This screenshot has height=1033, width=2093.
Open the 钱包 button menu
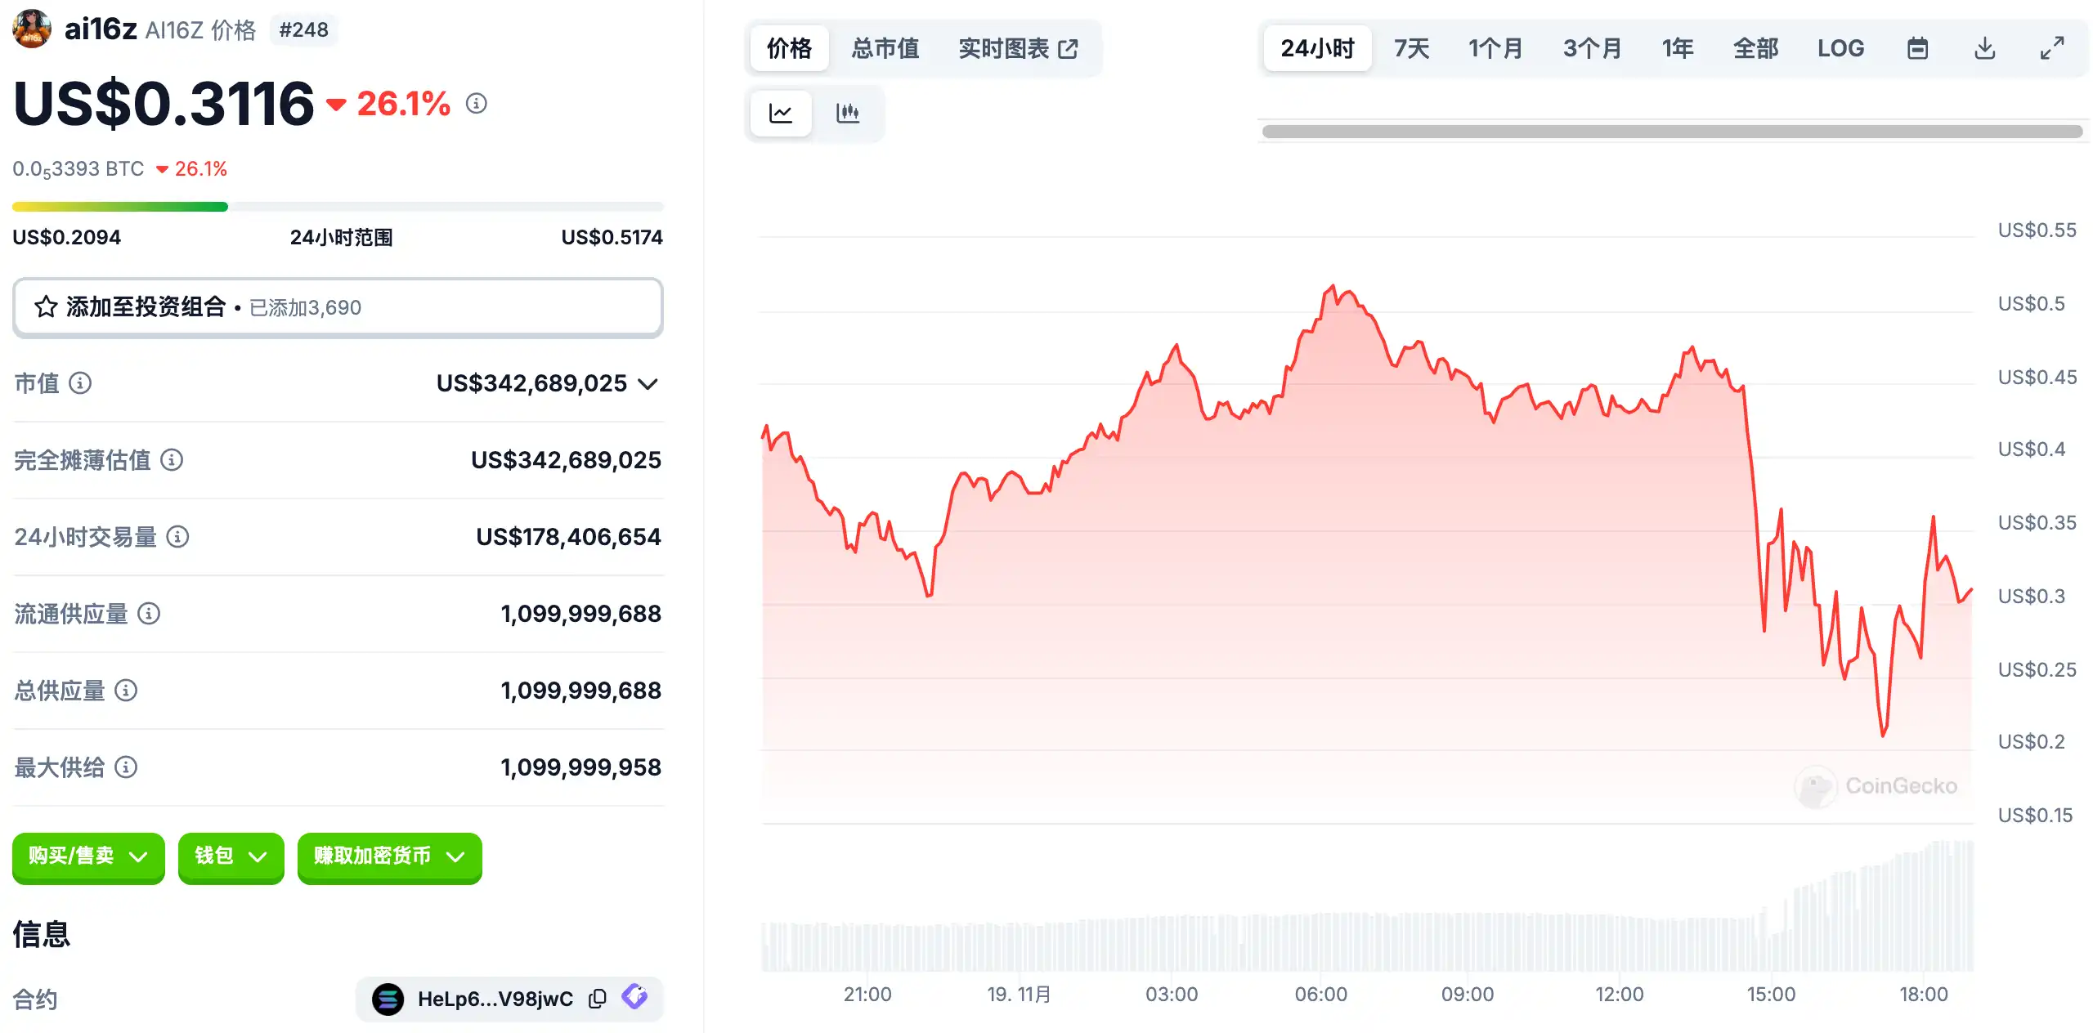point(231,856)
